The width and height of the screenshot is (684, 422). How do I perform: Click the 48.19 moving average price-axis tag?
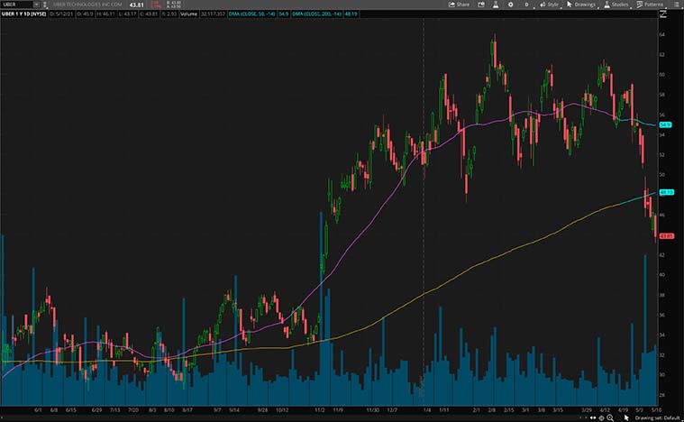click(x=668, y=192)
